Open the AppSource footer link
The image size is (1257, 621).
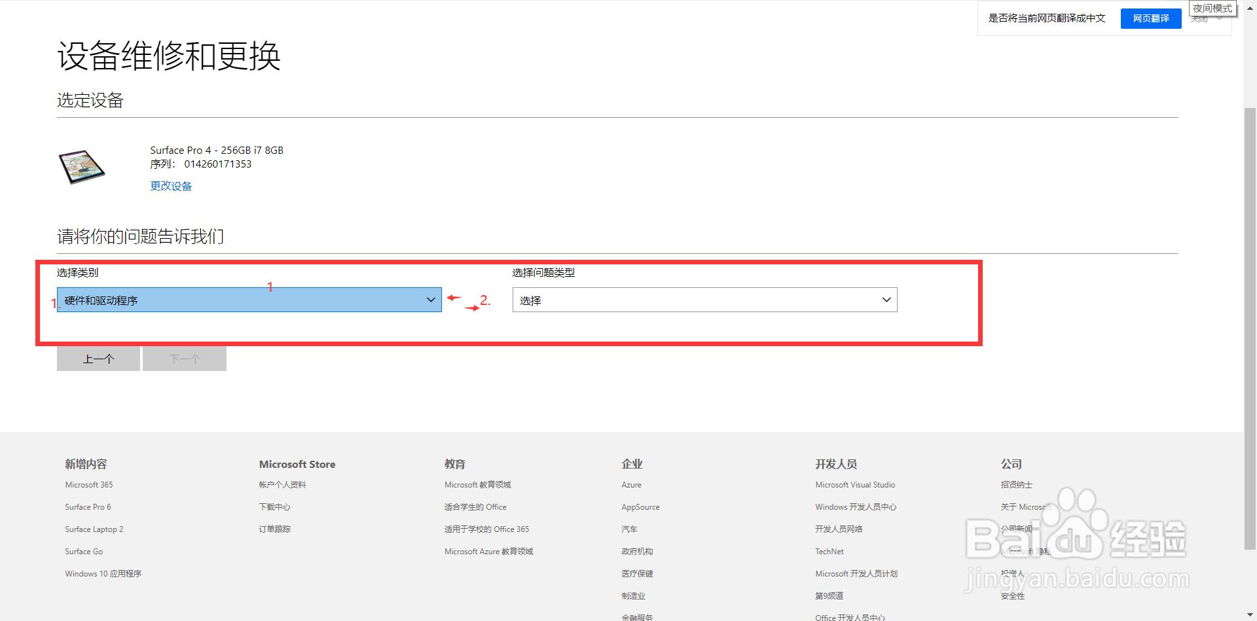coord(641,507)
